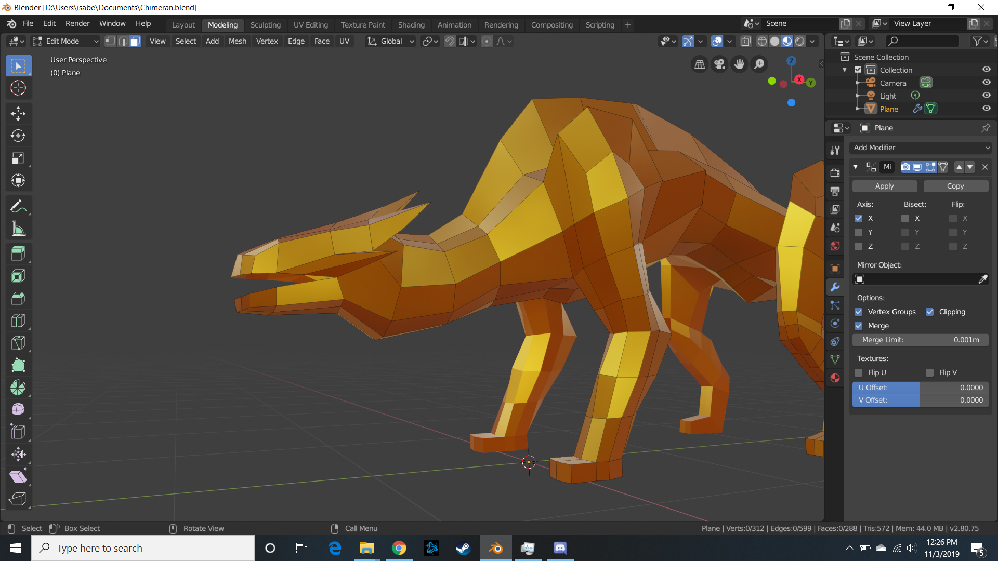Switch to the Sculpting workspace tab
Screen dimensions: 998x561
(265, 25)
